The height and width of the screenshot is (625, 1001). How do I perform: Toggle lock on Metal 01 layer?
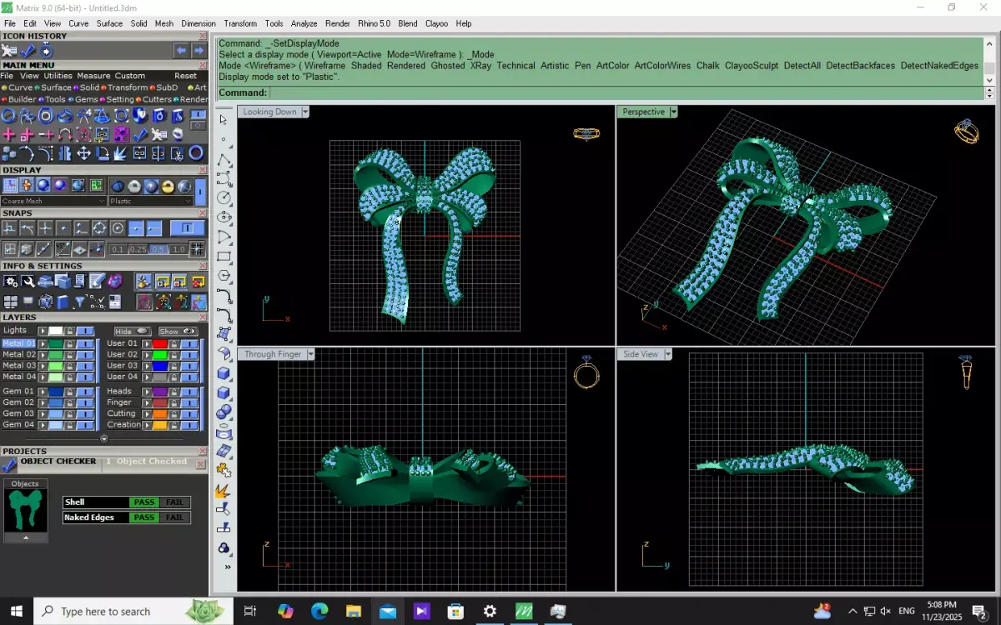70,344
